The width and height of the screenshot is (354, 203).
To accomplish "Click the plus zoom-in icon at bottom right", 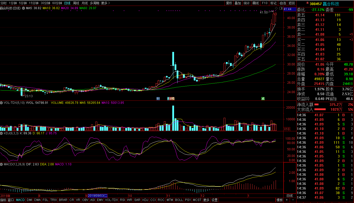I will point(287,200).
